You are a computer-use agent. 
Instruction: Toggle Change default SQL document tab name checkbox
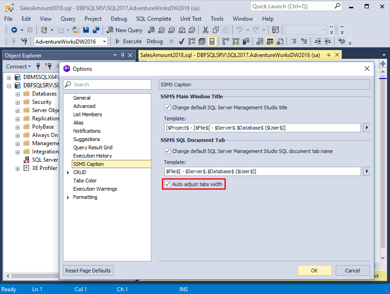pos(168,151)
